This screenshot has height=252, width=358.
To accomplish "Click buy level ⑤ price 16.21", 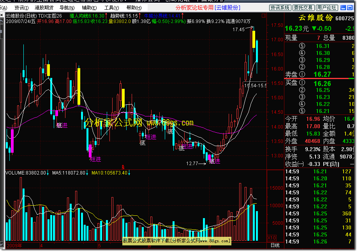I will 323,111.
